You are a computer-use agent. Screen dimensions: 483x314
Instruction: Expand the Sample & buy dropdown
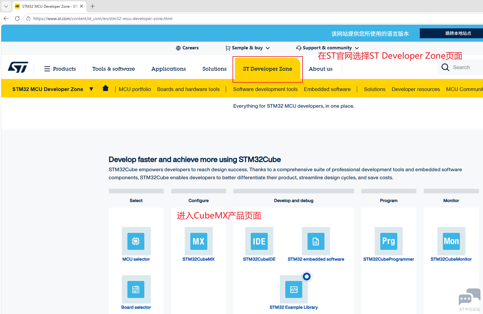pos(268,48)
